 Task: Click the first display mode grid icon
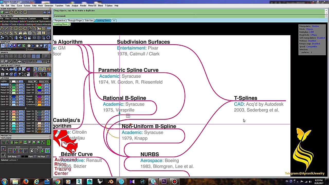(x=2, y=45)
